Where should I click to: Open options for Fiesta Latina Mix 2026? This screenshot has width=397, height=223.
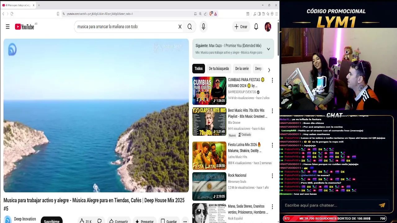pyautogui.click(x=272, y=145)
